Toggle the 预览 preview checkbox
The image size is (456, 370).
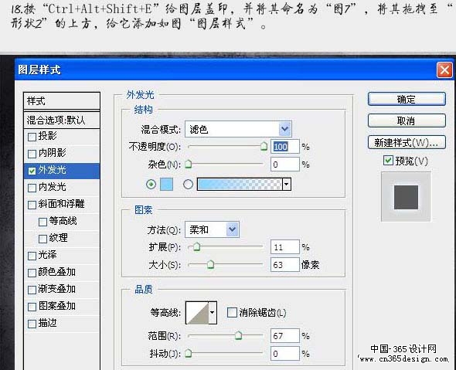[388, 161]
